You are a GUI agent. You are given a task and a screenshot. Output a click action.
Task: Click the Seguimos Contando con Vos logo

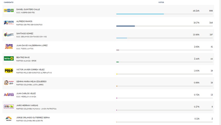click(9, 35)
